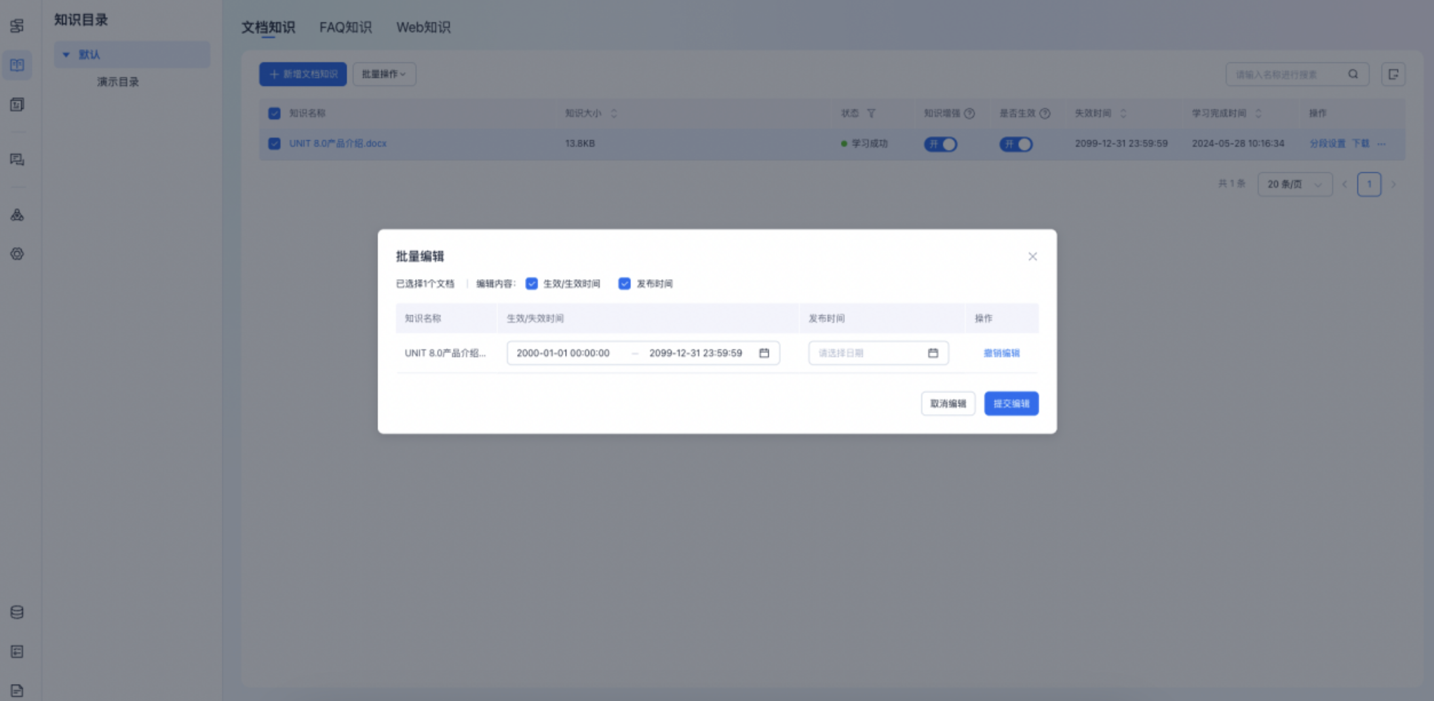
Task: Uncheck the 发布时间 checkbox in dialog
Action: click(625, 284)
